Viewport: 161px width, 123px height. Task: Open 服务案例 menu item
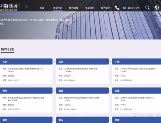coord(106,8)
